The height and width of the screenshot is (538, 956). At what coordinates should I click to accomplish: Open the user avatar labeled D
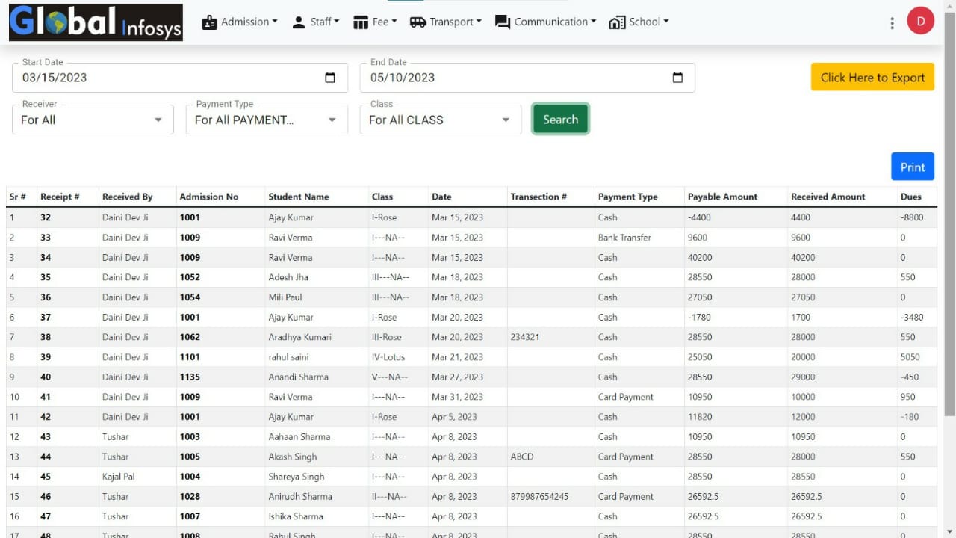[920, 21]
